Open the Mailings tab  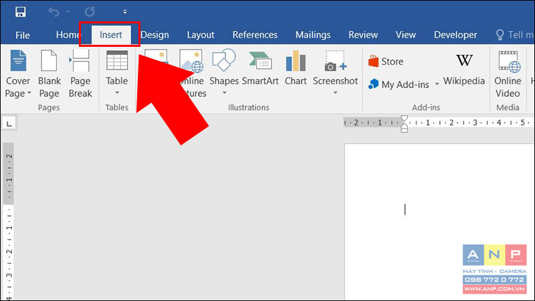pos(313,35)
